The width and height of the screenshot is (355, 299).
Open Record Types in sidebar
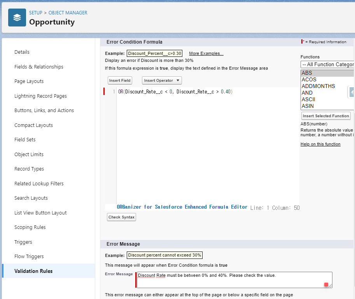29,169
